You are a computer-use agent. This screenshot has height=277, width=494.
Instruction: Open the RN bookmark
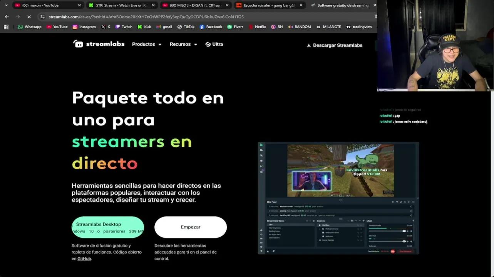277,27
